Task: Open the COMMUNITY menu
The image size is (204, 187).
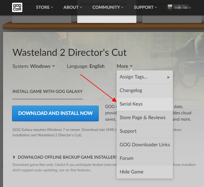Action: (108, 7)
